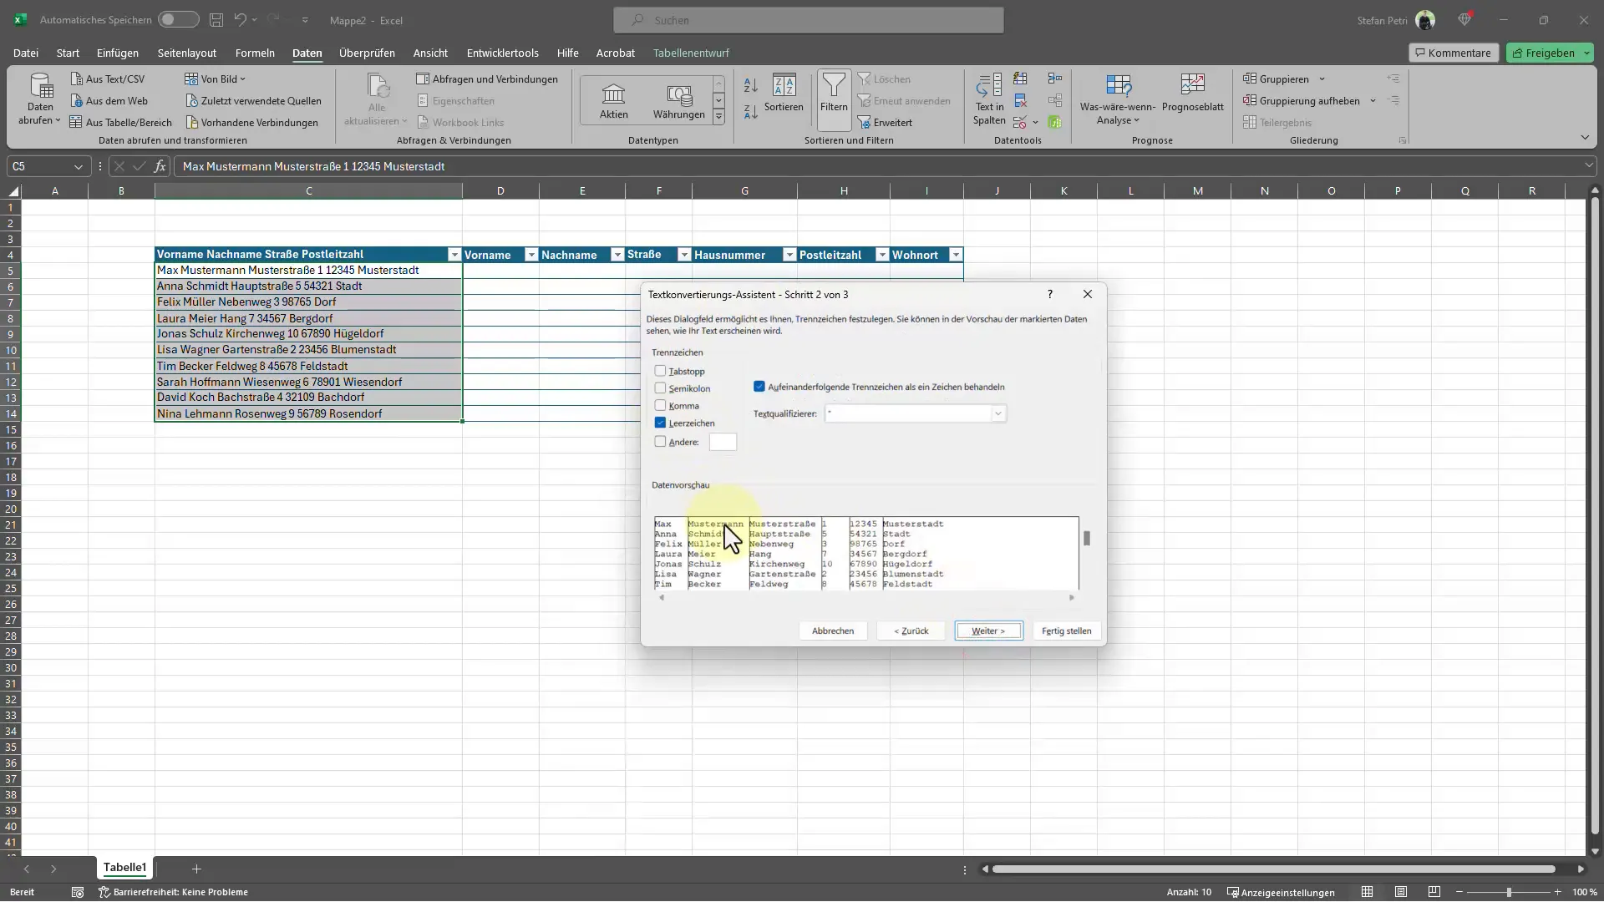Viewport: 1604px width, 902px height.
Task: Import data Aus dem Web
Action: pyautogui.click(x=109, y=101)
